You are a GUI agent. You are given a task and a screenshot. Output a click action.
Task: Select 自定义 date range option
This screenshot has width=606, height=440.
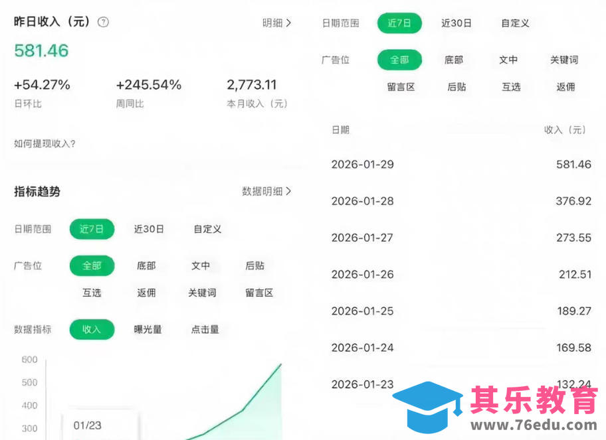click(x=206, y=229)
